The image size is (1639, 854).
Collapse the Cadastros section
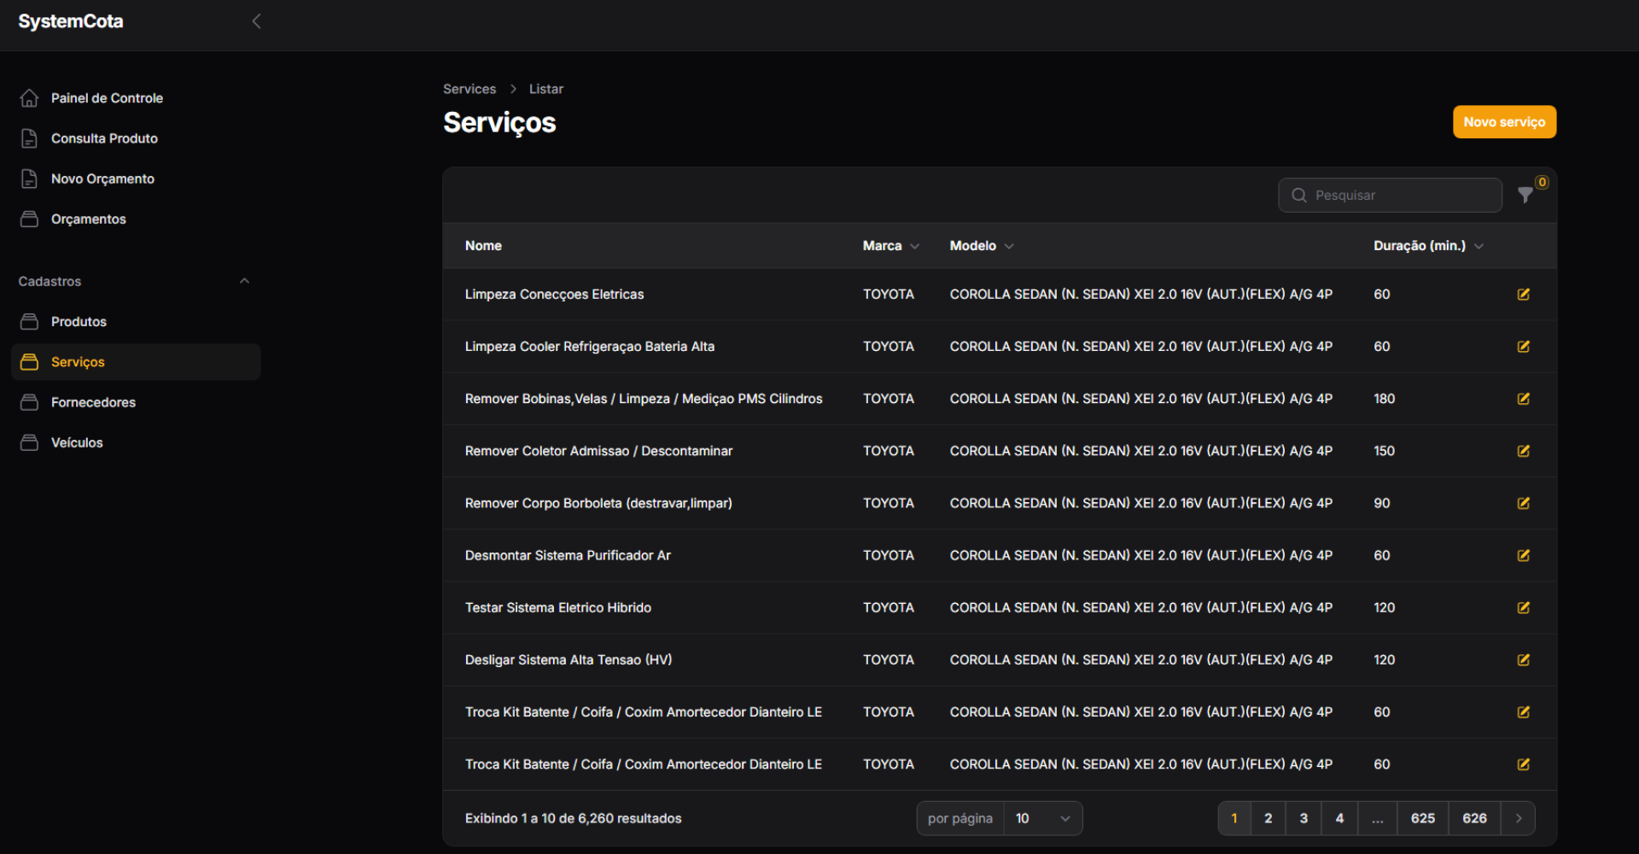[x=244, y=281]
